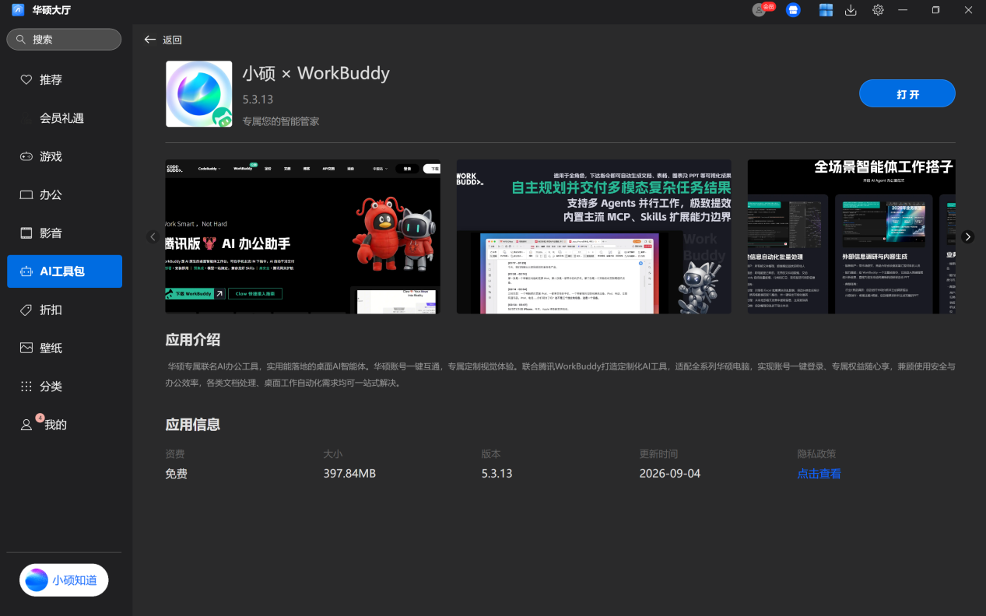This screenshot has width=986, height=616.
Task: Click the 隐私政策 label
Action: click(816, 454)
